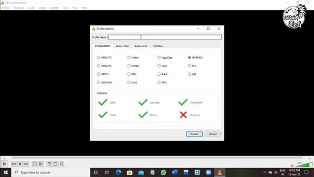The height and width of the screenshot is (177, 314).
Task: Switch to the Encapsulation tab
Action: point(103,46)
